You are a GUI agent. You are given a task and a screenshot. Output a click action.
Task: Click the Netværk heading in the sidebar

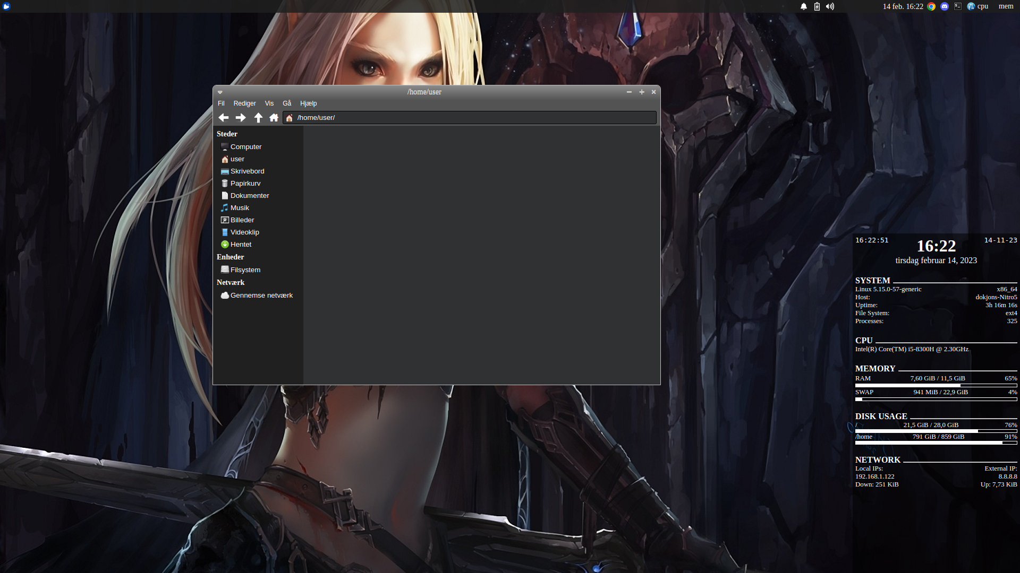231,283
